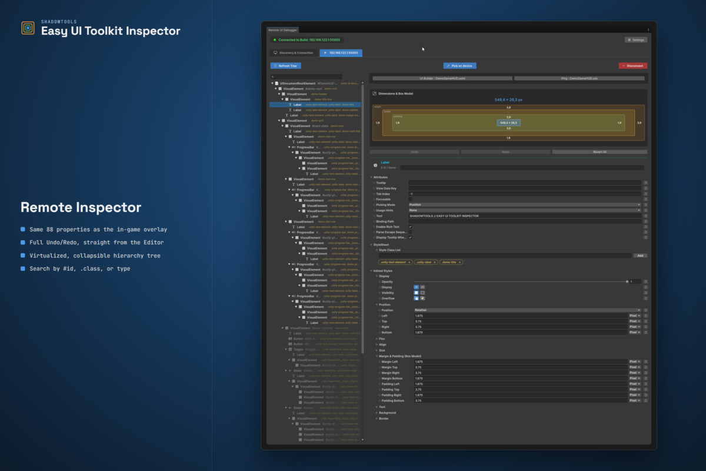
Task: Uncheck the Enable Rich Text checkbox
Action: (x=411, y=227)
